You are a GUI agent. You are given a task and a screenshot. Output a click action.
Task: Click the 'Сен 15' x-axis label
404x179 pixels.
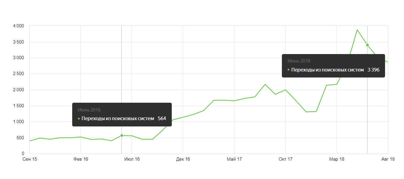click(30, 159)
